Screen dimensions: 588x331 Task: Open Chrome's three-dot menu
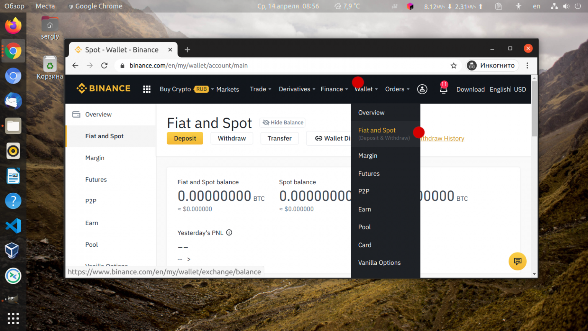click(527, 66)
